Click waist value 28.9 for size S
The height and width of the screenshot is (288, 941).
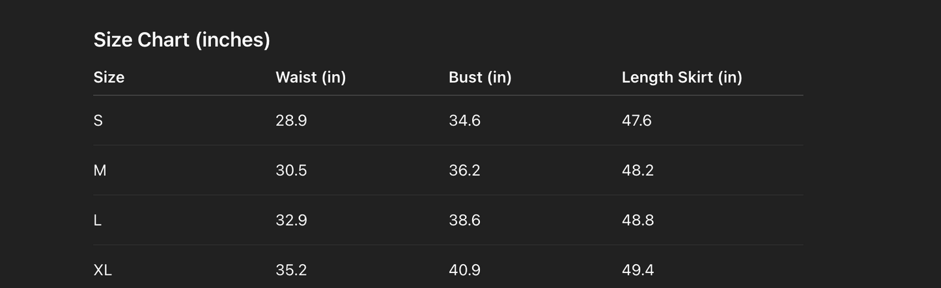291,121
